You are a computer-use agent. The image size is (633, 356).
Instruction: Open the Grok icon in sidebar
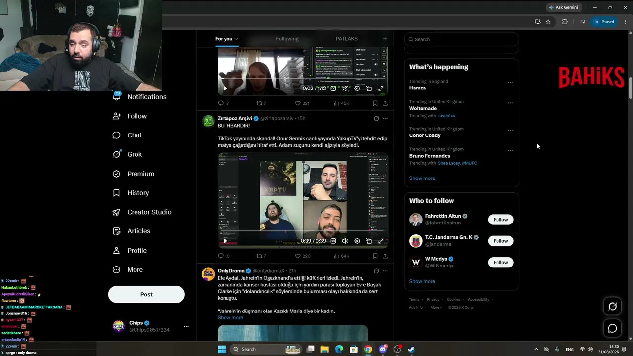(117, 154)
